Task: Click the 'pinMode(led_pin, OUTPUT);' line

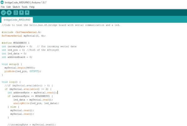Action: click(23, 71)
